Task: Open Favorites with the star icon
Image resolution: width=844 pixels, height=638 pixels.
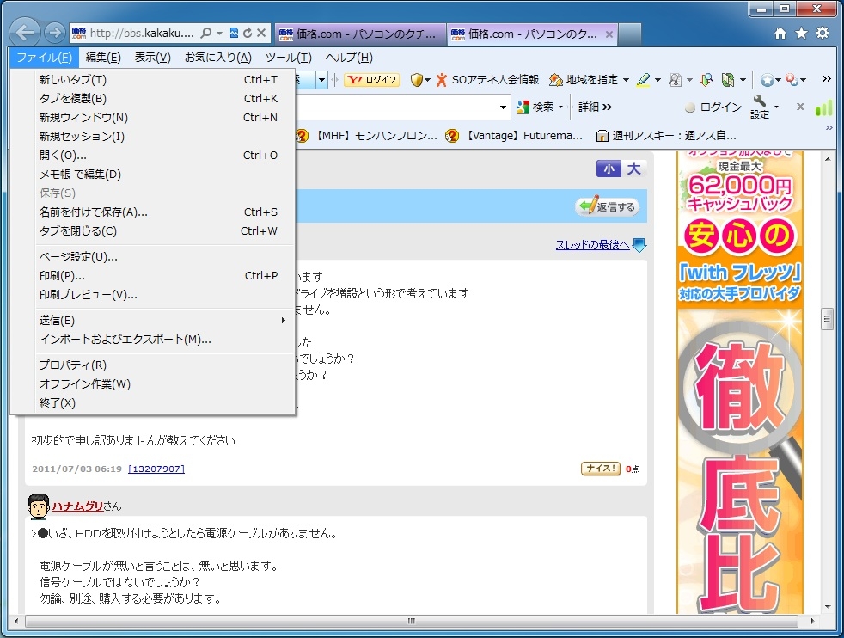Action: point(801,34)
